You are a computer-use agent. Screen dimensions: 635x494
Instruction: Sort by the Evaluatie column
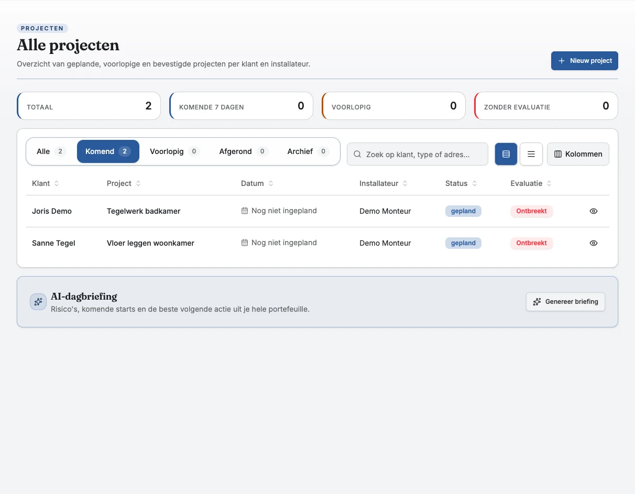pos(531,183)
